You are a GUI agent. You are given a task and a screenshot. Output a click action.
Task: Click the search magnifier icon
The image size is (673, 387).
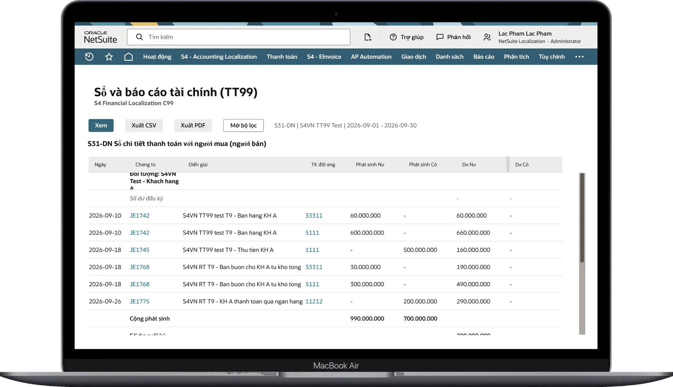coord(139,37)
